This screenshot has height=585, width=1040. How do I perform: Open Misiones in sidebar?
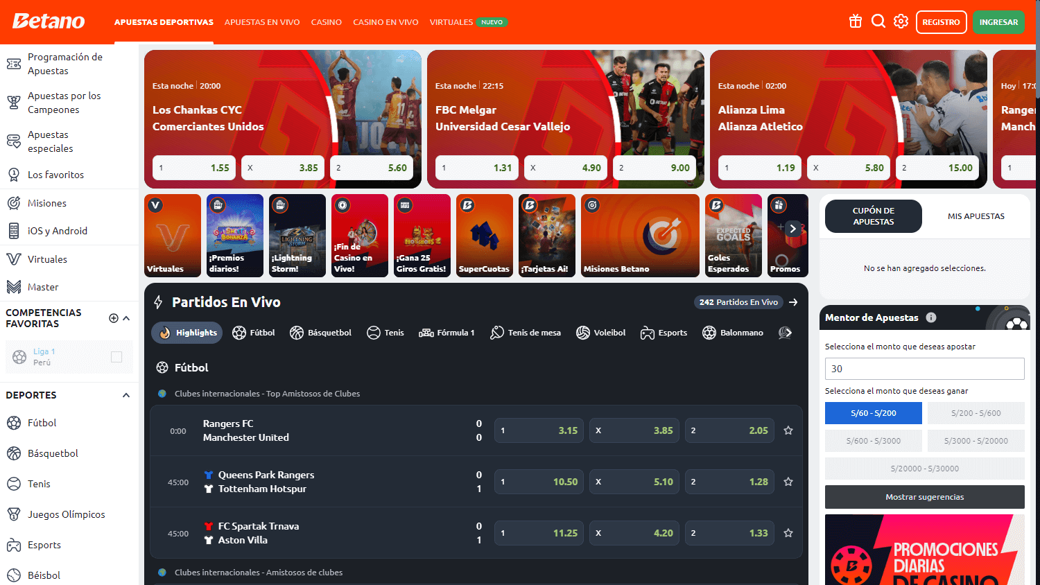click(69, 203)
